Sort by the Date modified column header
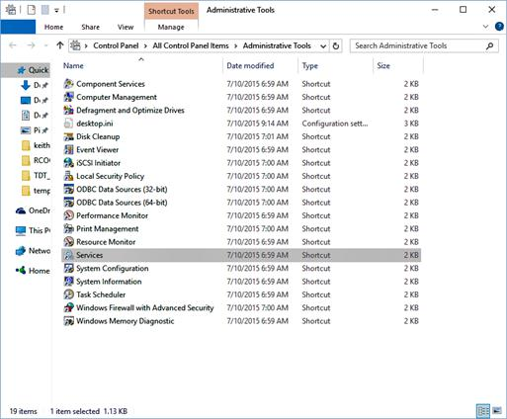Screen dimensions: 507x419 [250, 65]
